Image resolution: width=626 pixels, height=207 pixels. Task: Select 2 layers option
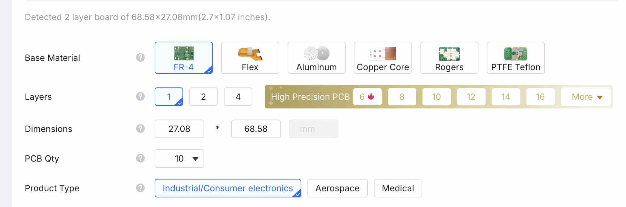pyautogui.click(x=203, y=97)
